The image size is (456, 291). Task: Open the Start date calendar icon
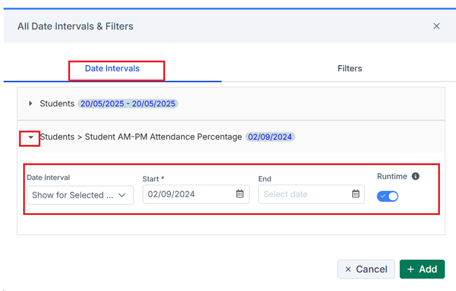(x=240, y=194)
